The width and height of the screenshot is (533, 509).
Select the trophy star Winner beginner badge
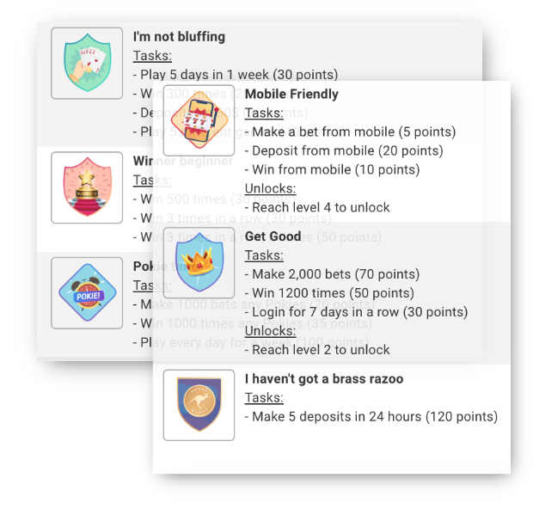tap(87, 187)
